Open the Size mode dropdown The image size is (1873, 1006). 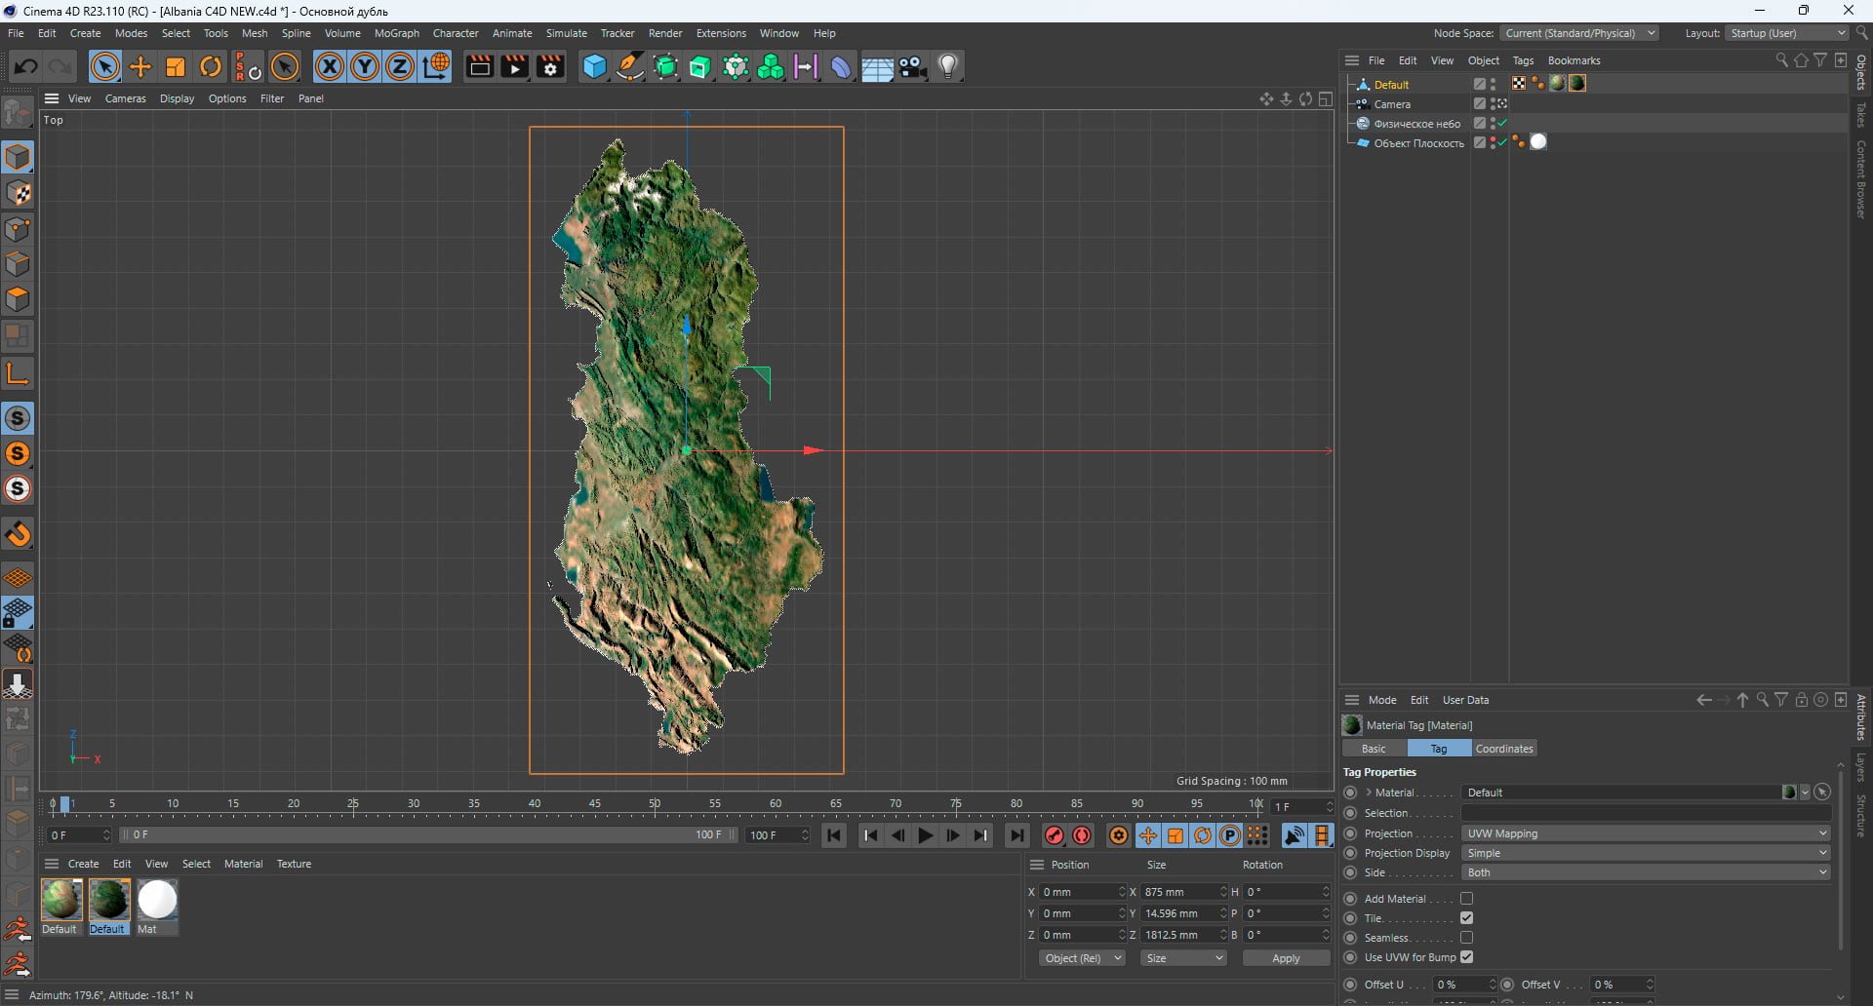click(1183, 958)
